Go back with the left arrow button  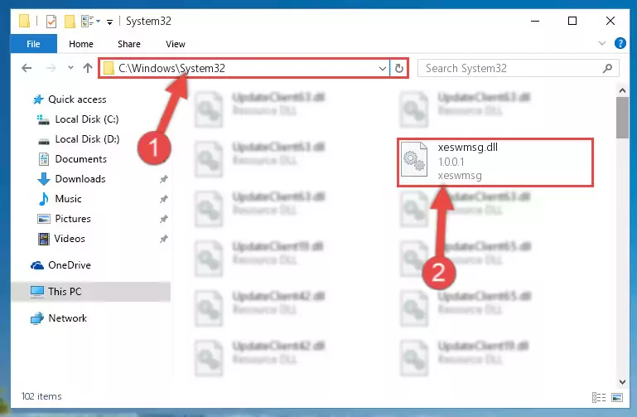(x=27, y=68)
